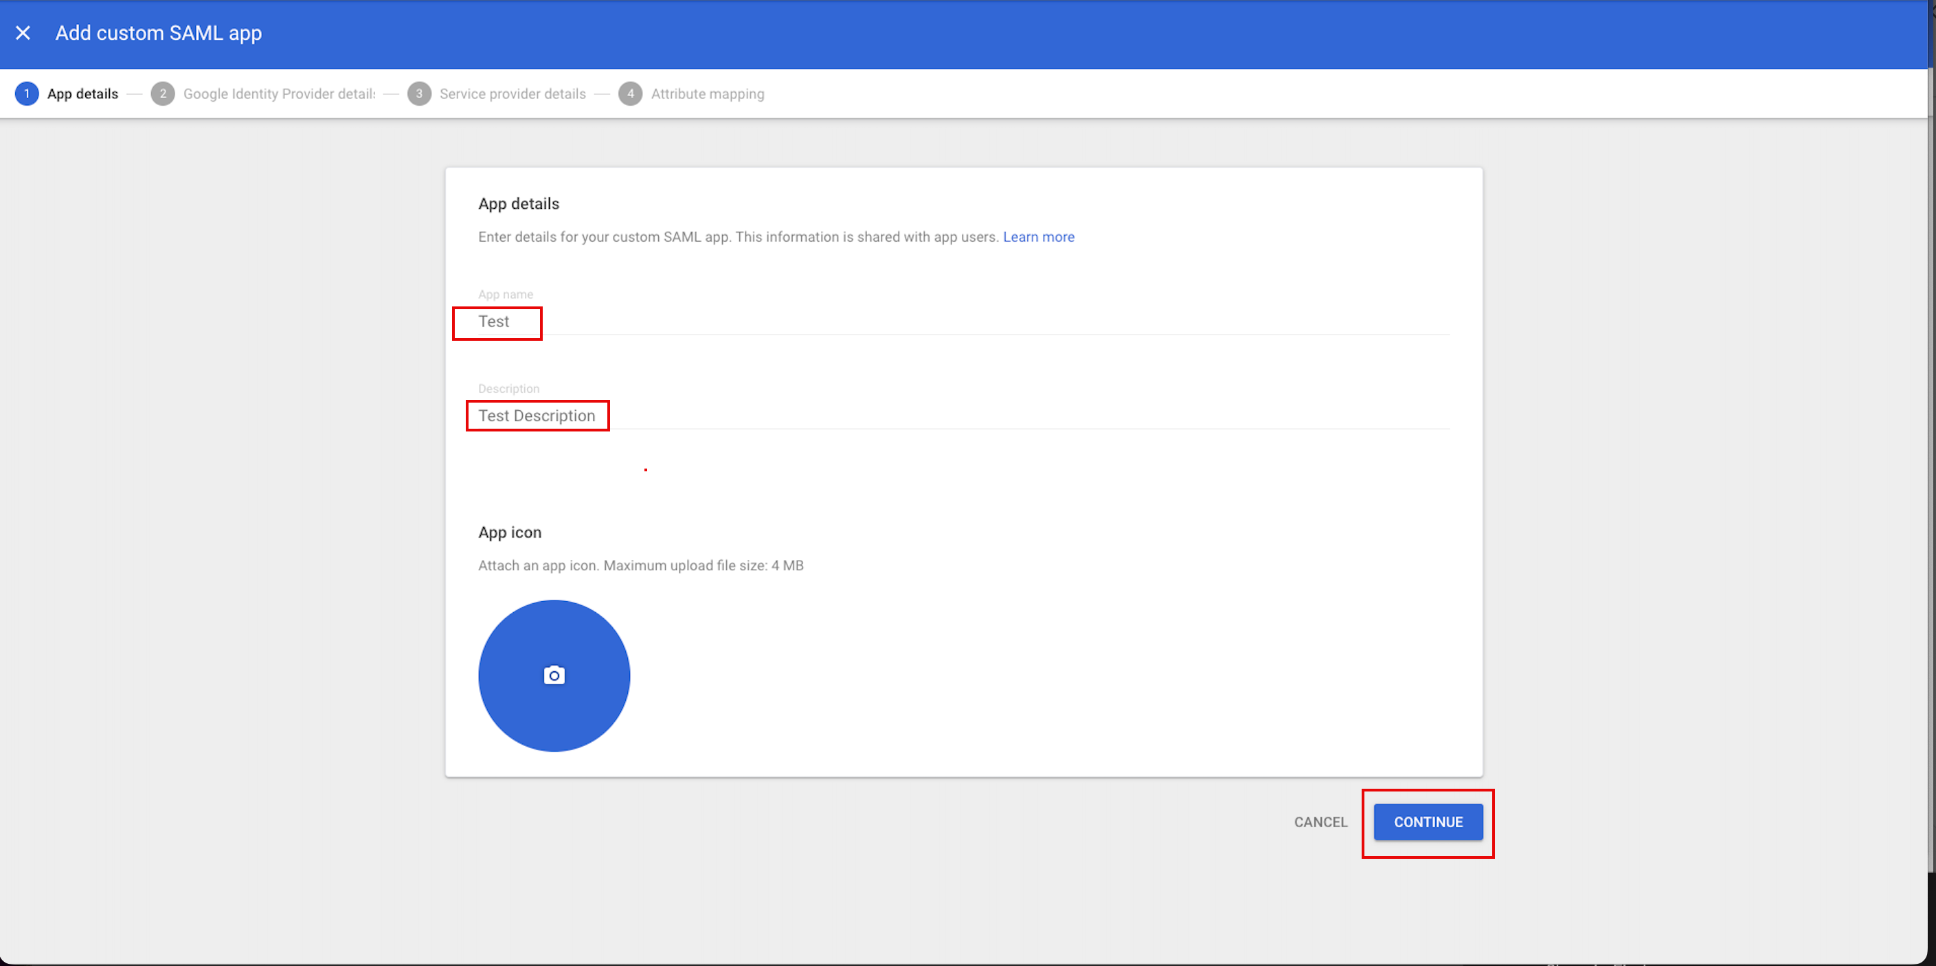1936x966 pixels.
Task: Select the App details step label
Action: (82, 94)
